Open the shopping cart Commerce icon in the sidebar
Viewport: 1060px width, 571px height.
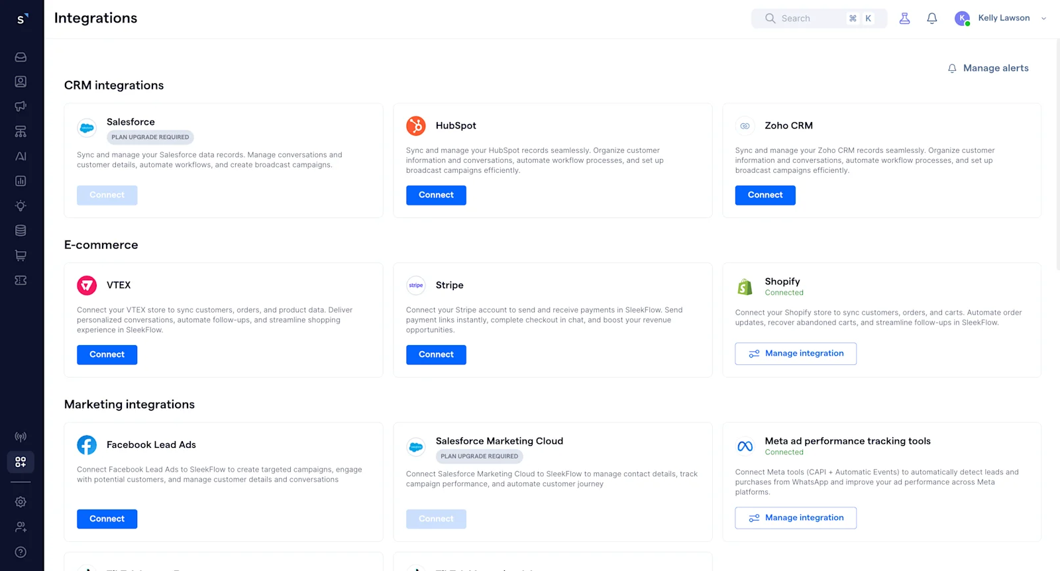pos(21,255)
